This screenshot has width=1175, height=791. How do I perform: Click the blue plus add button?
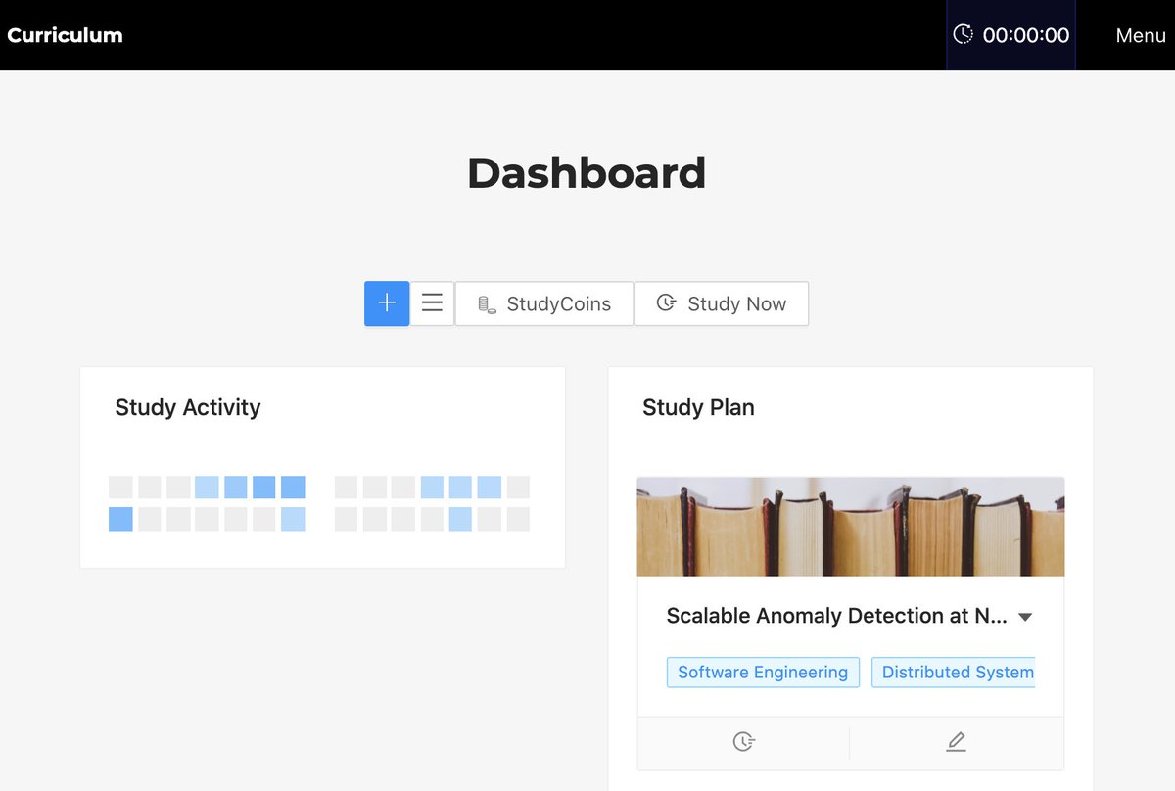[387, 303]
